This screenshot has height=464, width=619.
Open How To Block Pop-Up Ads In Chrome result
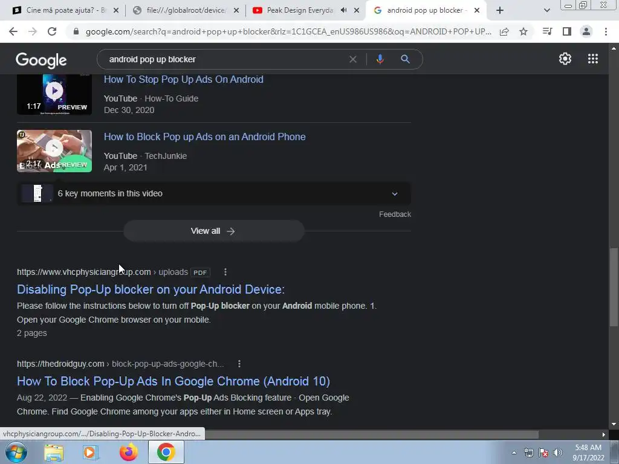pos(173,381)
